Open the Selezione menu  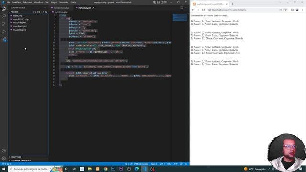[x=27, y=2]
